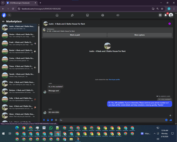Open Frank's conversation

click(x=19, y=43)
